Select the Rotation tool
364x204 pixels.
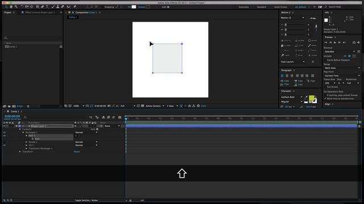coord(22,7)
